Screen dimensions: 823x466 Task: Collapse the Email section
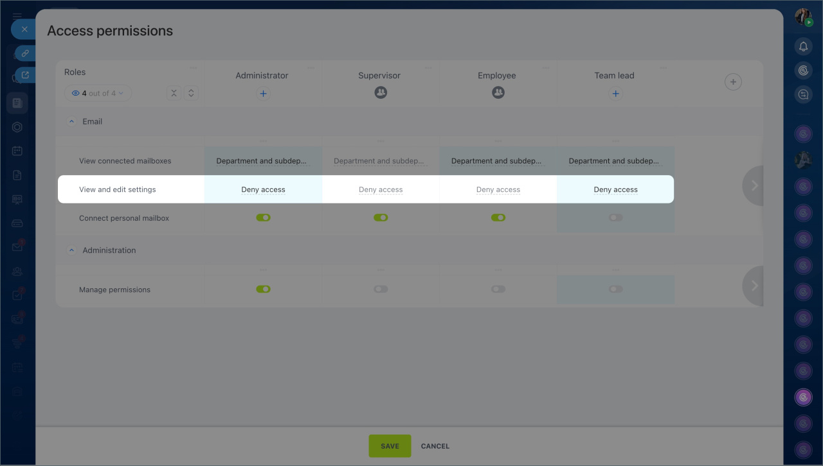click(72, 121)
